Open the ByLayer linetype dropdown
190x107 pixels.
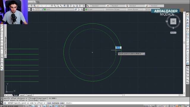click(116, 9)
